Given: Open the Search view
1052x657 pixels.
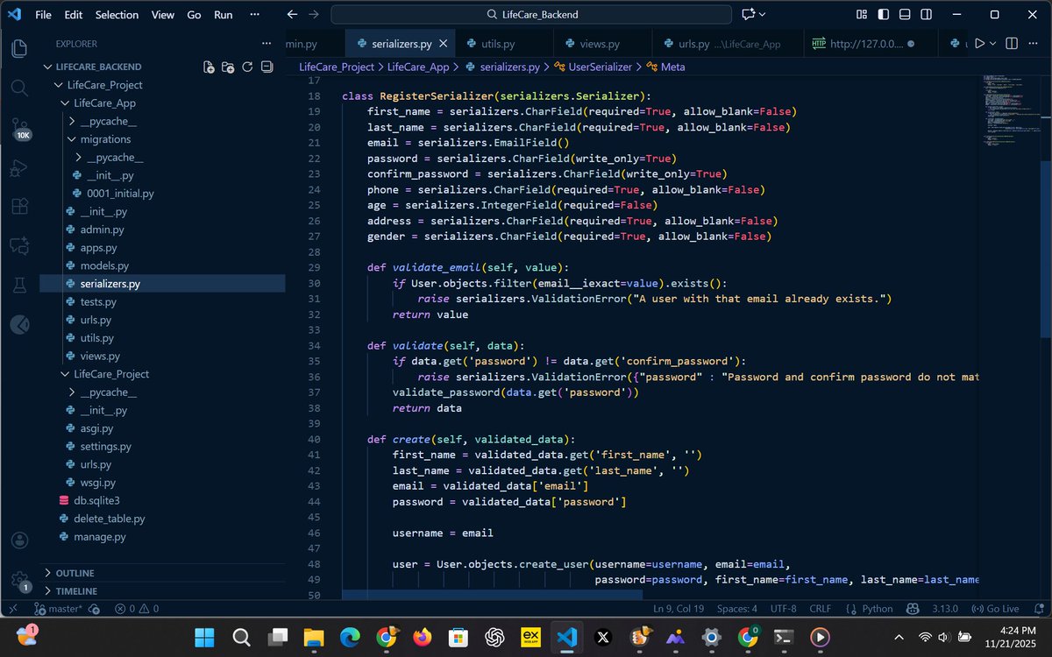Looking at the screenshot, I should pos(19,88).
